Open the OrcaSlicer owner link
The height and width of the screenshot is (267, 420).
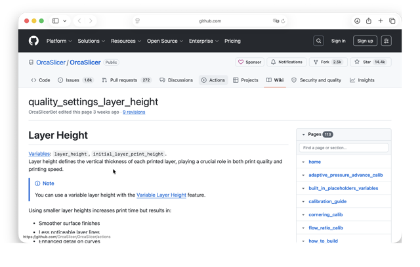pos(51,62)
